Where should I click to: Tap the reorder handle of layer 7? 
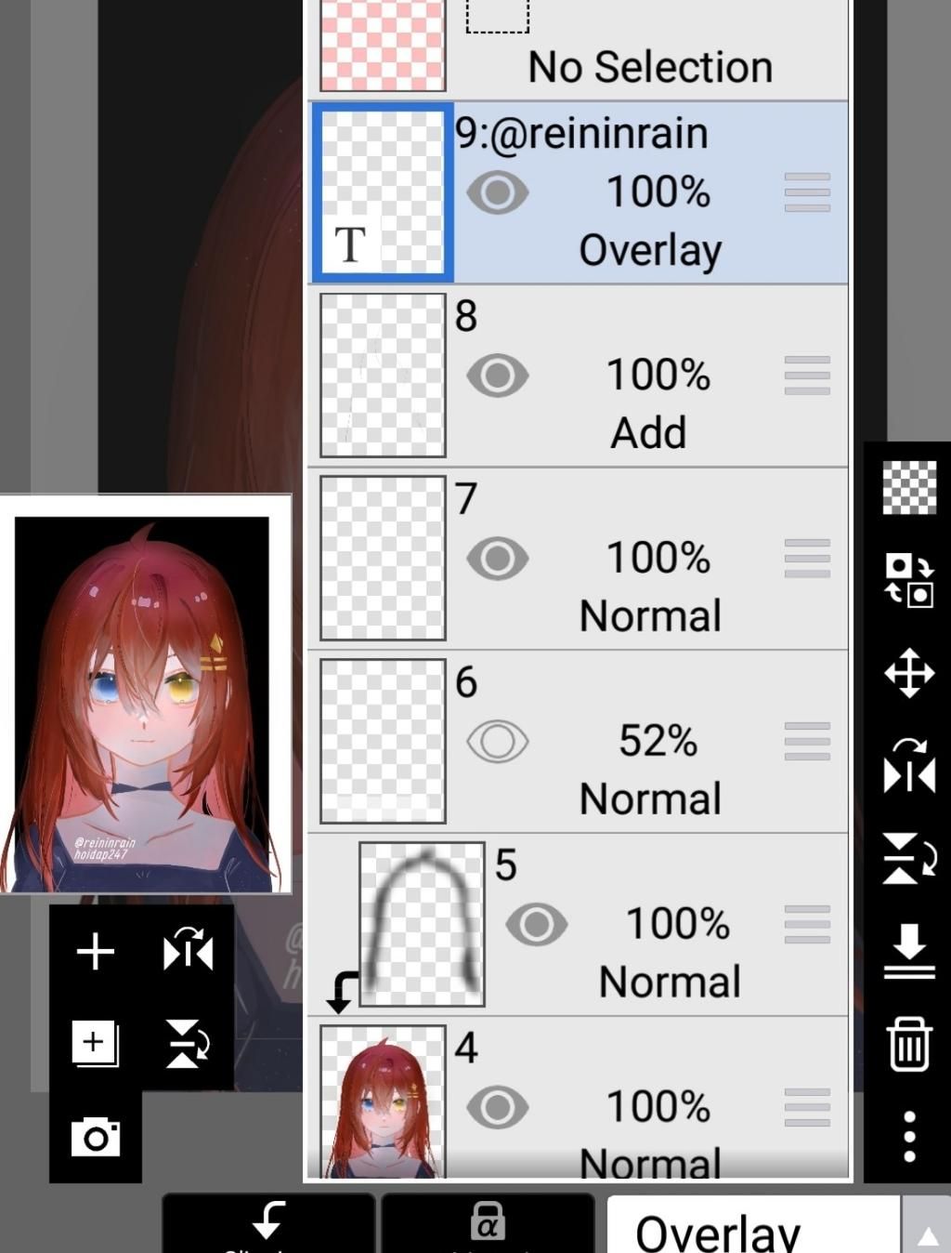pyautogui.click(x=807, y=559)
